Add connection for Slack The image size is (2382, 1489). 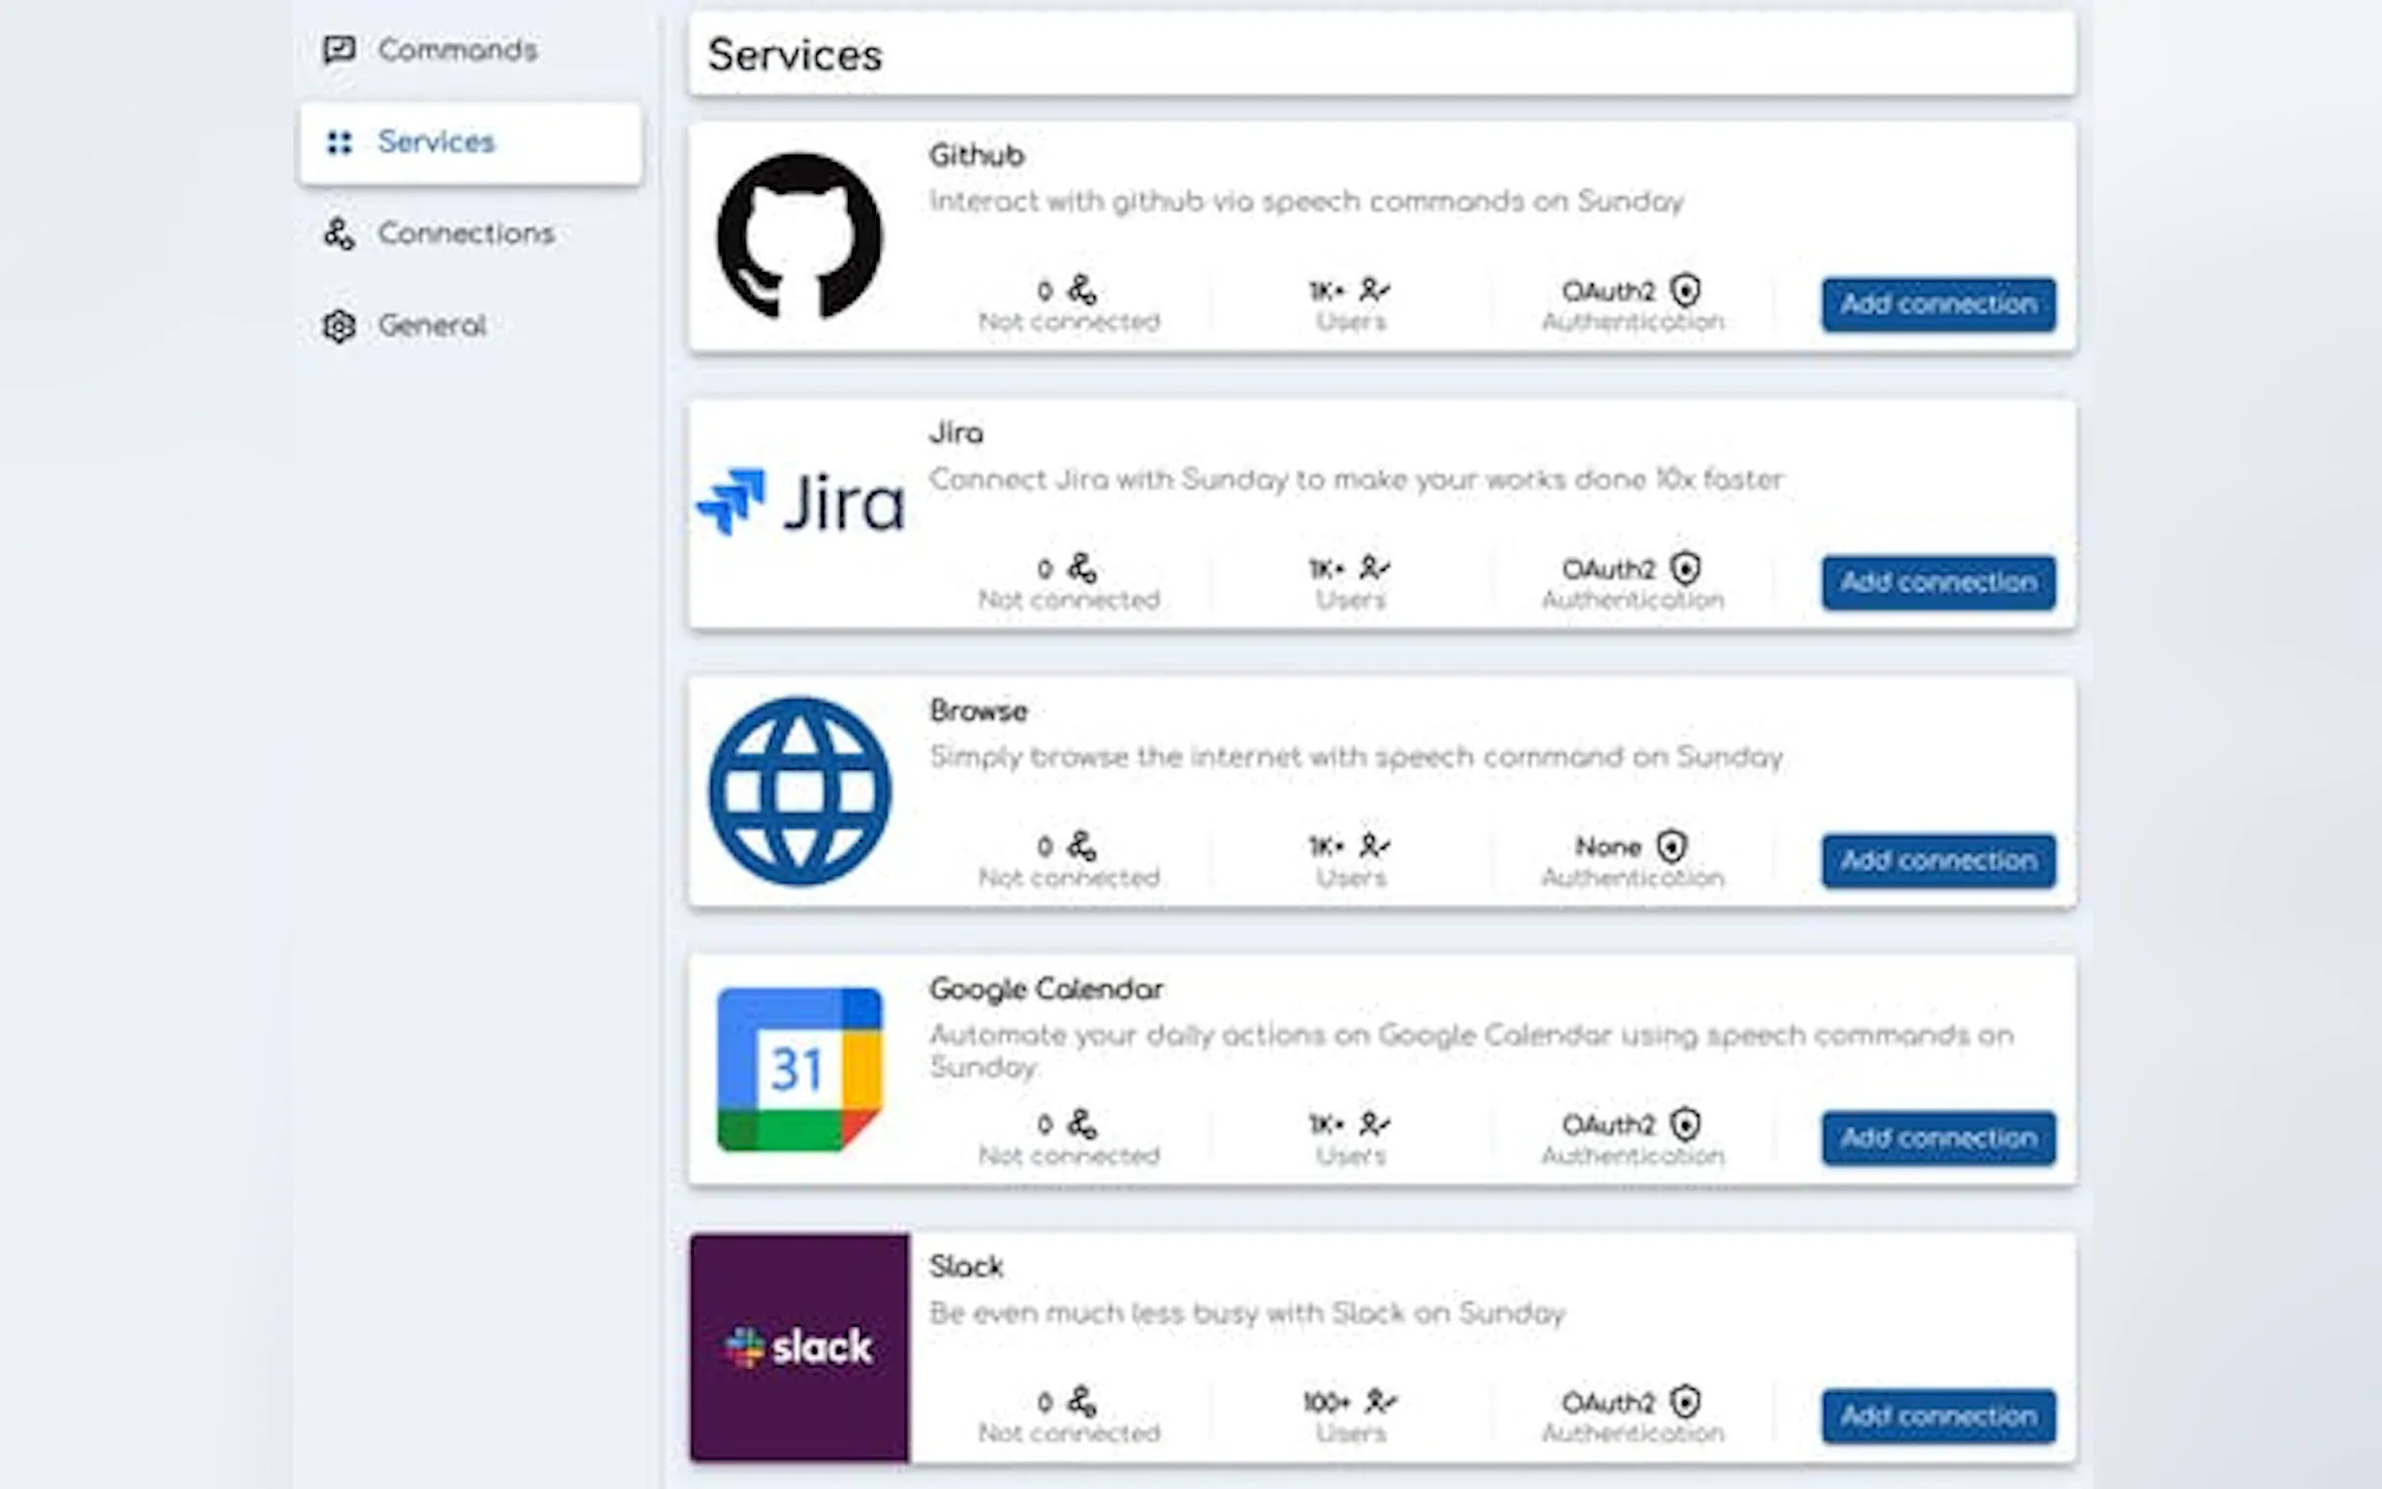(x=1937, y=1416)
